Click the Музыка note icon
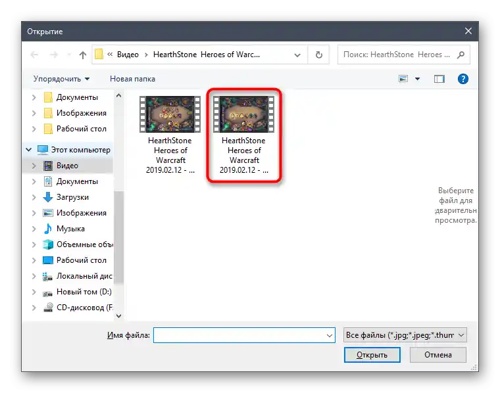 48,228
